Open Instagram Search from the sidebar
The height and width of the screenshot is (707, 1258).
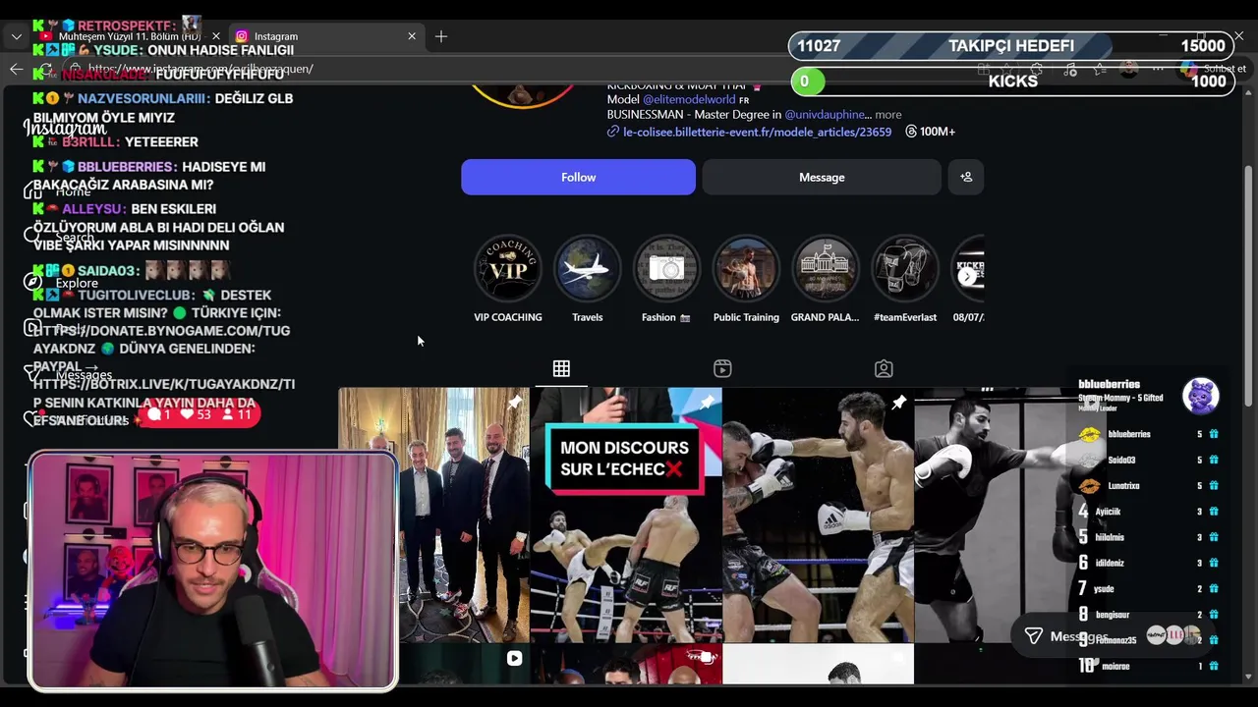pyautogui.click(x=61, y=237)
